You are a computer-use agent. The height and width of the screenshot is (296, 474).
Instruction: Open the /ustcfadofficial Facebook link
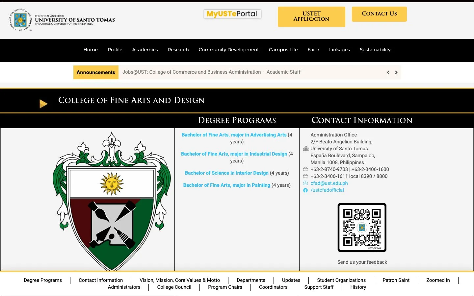327,190
